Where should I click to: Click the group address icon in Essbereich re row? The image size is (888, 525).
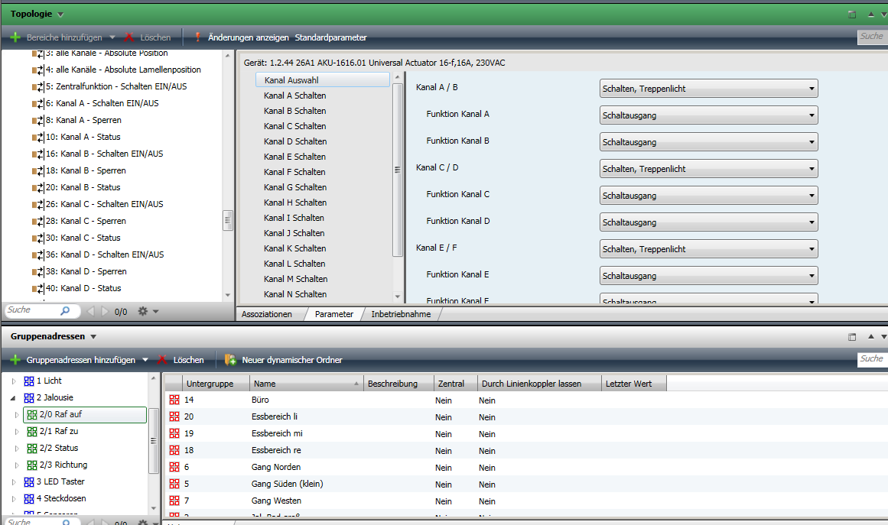click(174, 450)
